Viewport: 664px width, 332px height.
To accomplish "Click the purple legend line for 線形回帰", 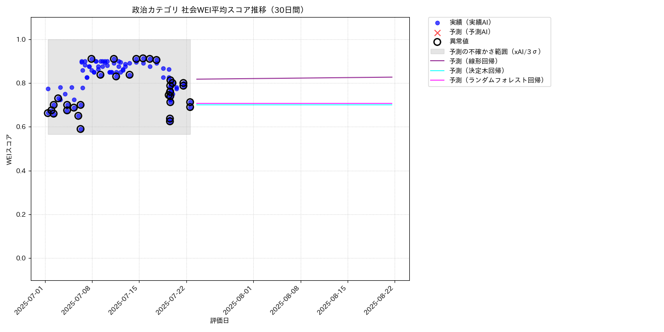I will click(x=437, y=61).
